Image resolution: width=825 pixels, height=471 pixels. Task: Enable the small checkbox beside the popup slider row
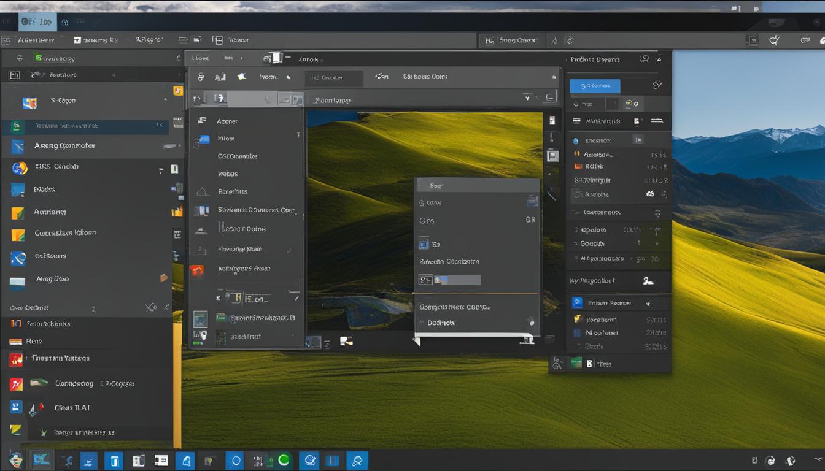point(425,279)
